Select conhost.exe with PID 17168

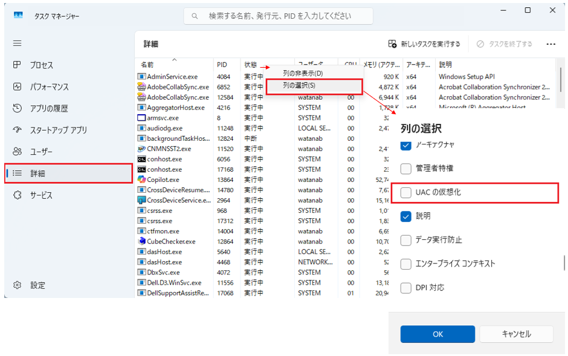[x=263, y=169]
